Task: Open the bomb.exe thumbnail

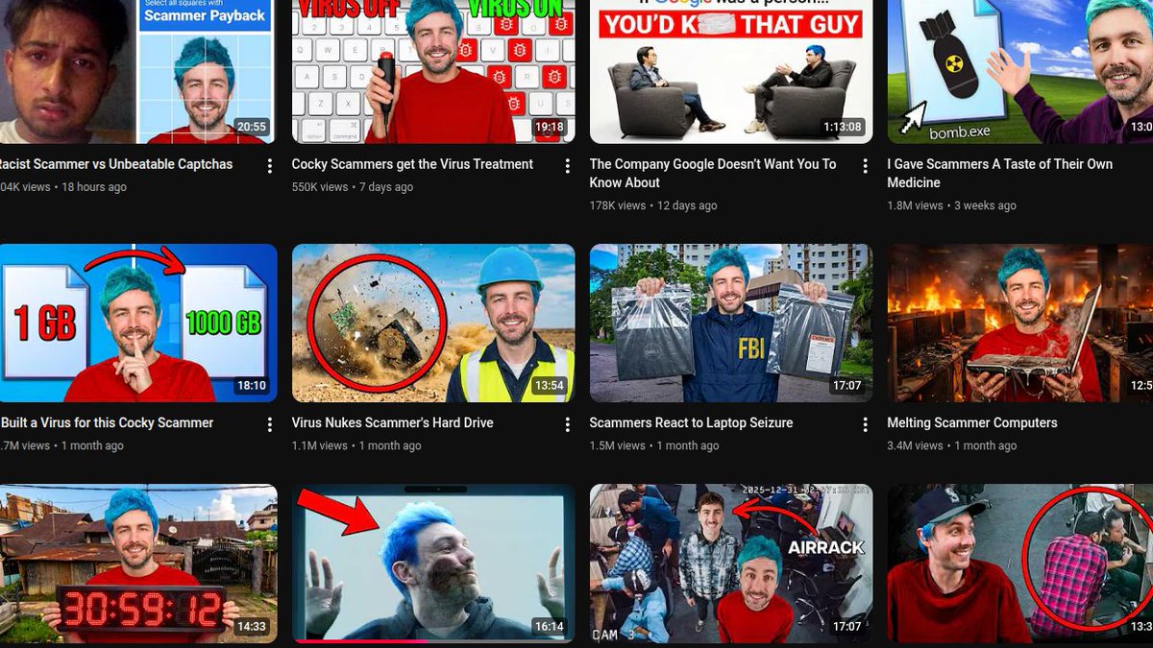Action: coord(1020,72)
